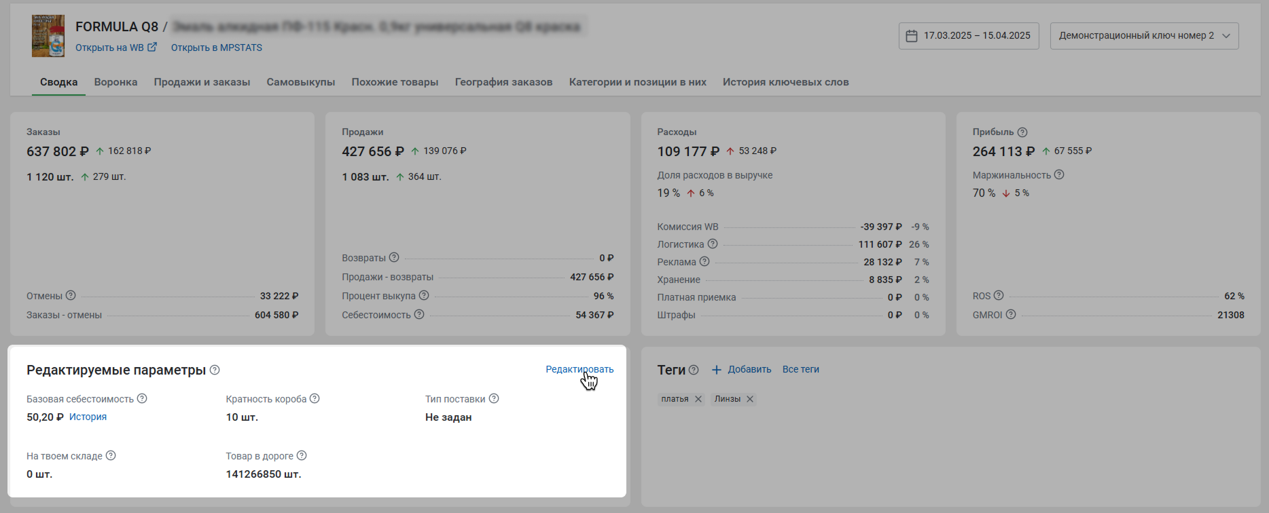Show help tooltip for Логистика
Viewport: 1269px width, 513px height.
(x=713, y=244)
